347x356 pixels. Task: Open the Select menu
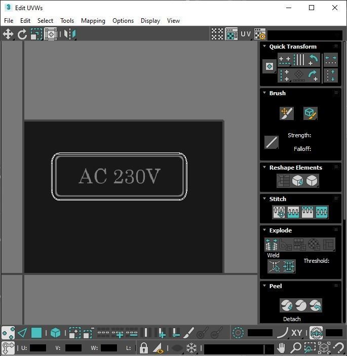45,21
